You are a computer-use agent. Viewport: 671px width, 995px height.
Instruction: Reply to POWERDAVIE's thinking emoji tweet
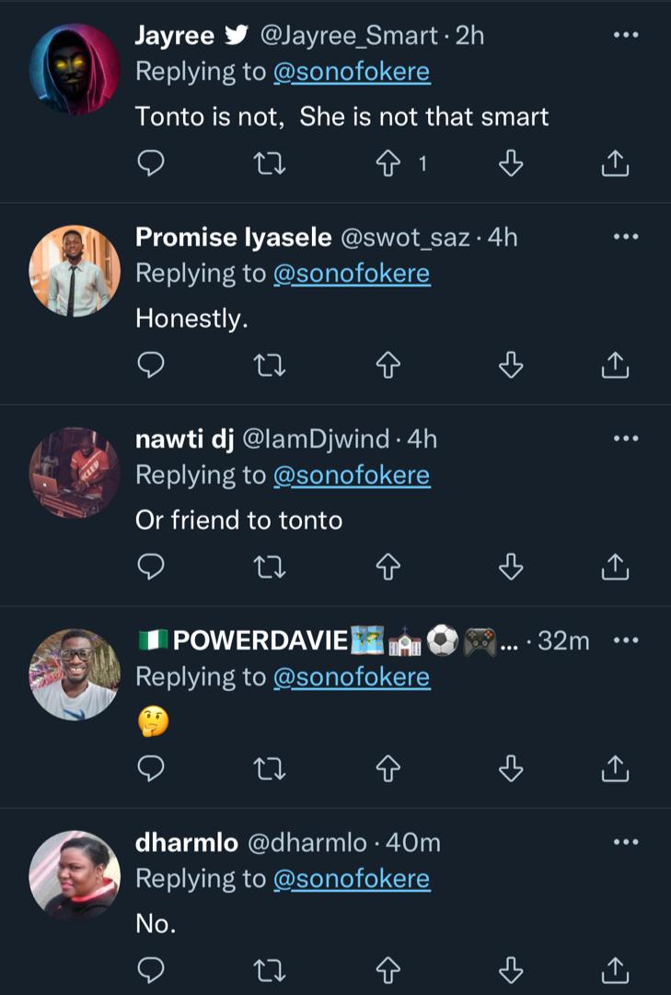(x=150, y=767)
